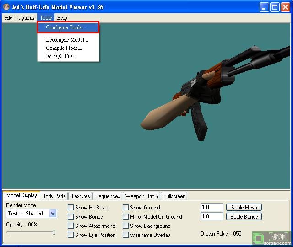Switch to the Model Display tab
Screen dimensions: 293x247
coord(22,195)
